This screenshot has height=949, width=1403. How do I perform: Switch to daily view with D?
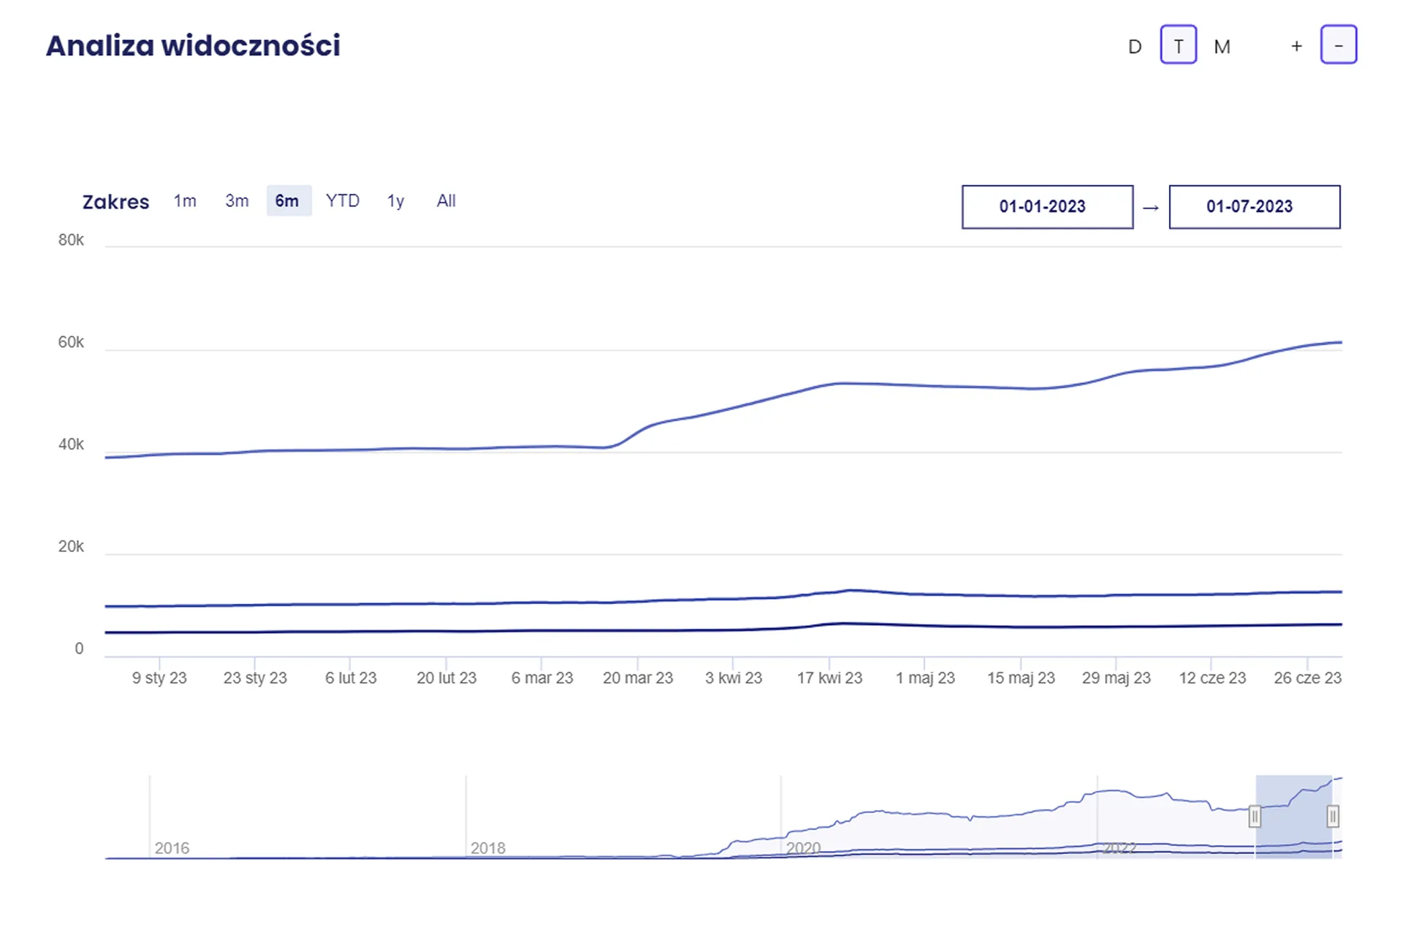1134,46
